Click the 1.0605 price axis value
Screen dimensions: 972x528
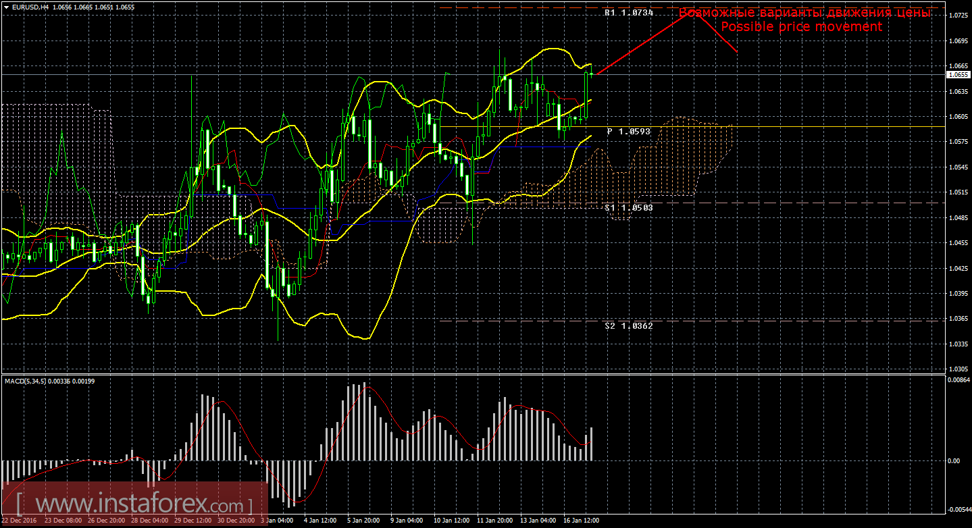958,116
